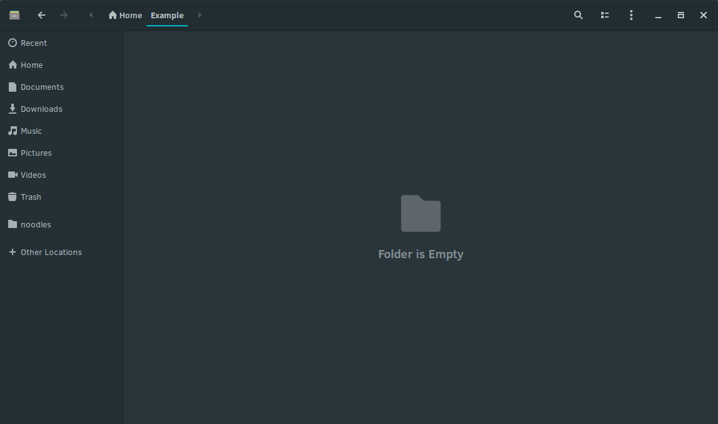Screen dimensions: 718x424
Task: Open Recent in the sidebar
Action: click(x=62, y=43)
